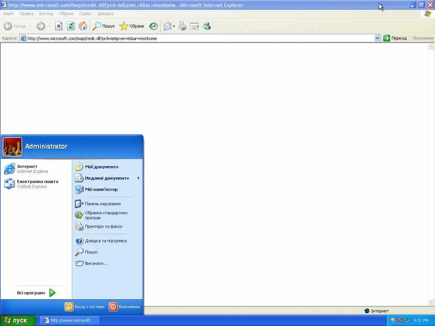
Task: Open Мій комп'ютер
Action: pos(108,189)
